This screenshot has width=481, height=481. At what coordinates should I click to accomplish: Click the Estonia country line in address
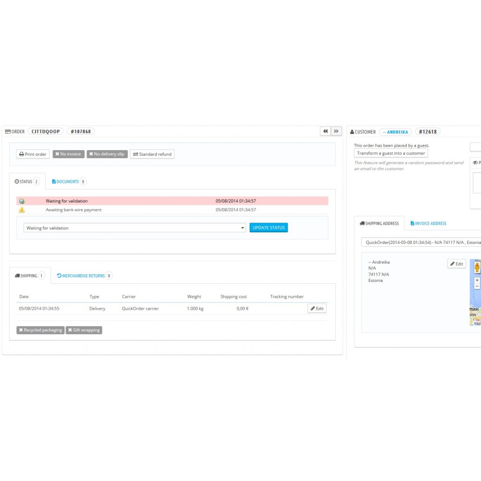click(376, 280)
